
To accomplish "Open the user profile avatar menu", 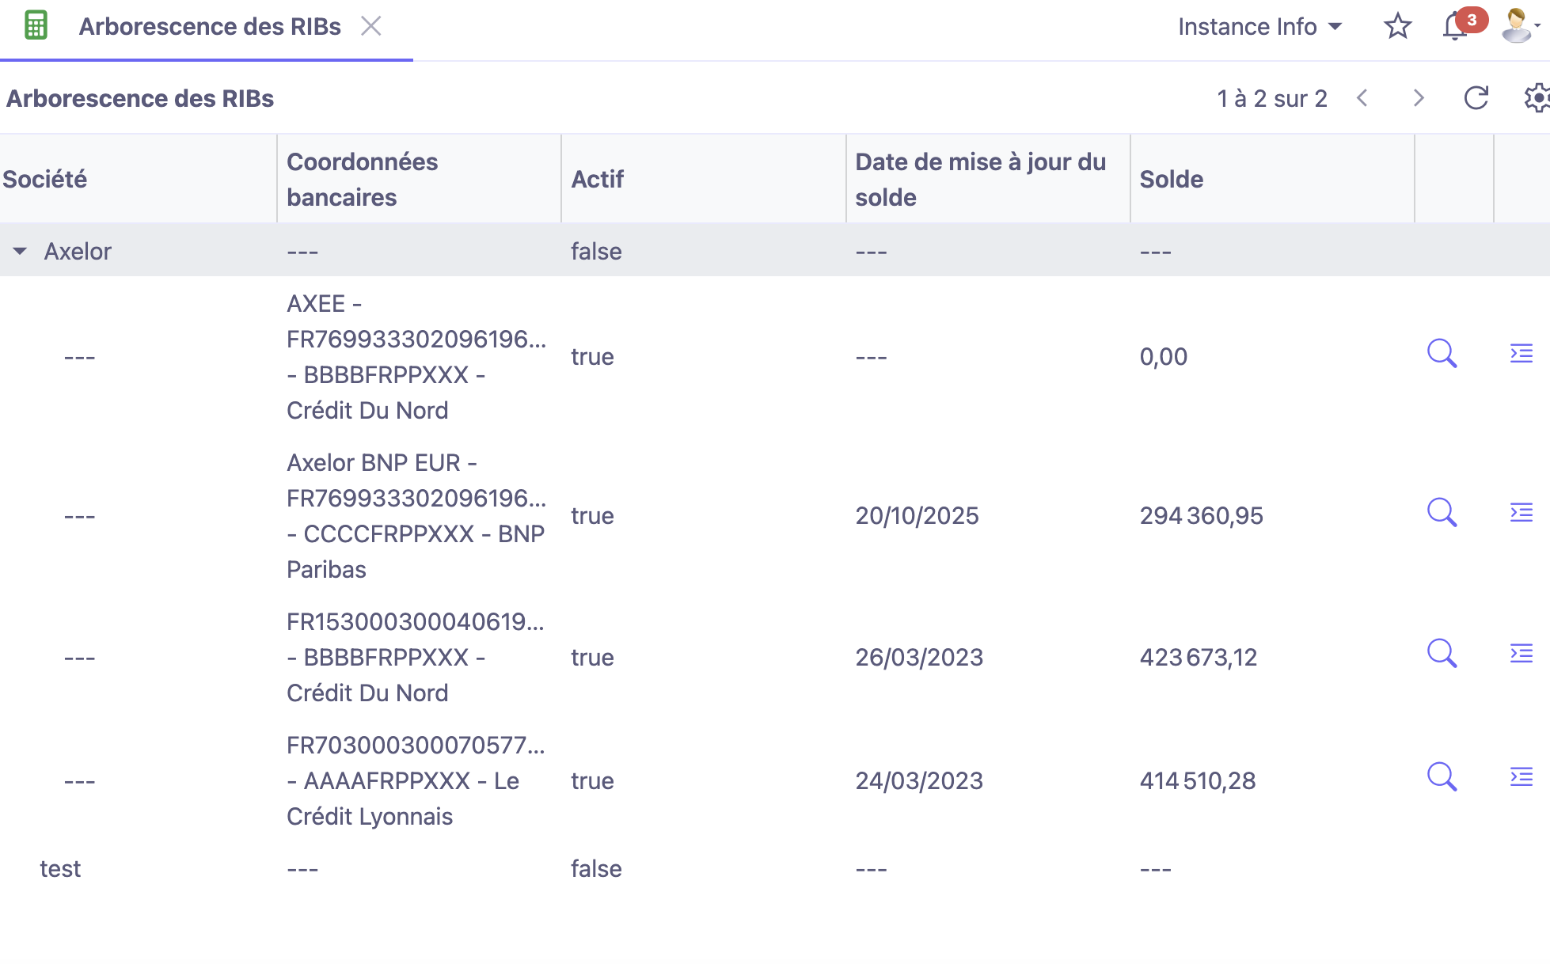I will click(1514, 25).
